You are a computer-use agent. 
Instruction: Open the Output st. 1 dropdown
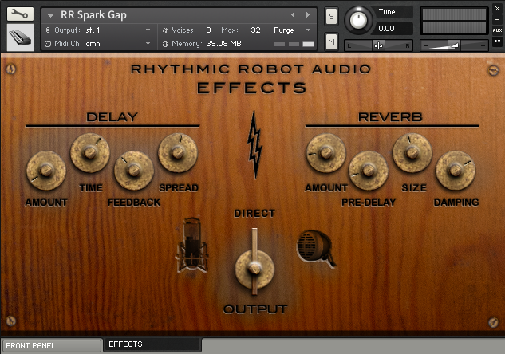click(x=98, y=30)
